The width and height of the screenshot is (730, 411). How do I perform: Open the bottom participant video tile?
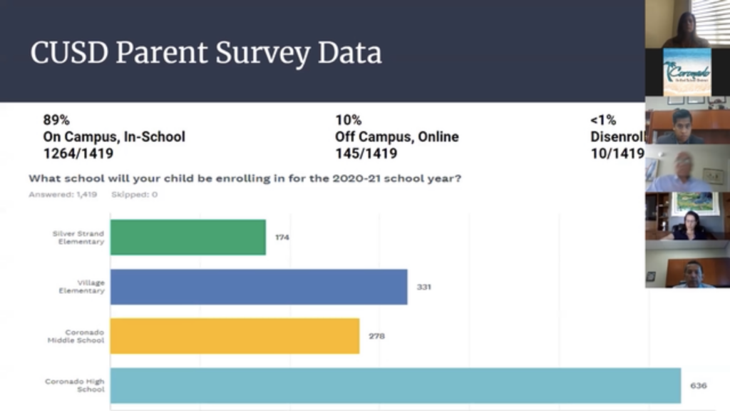coord(687,265)
